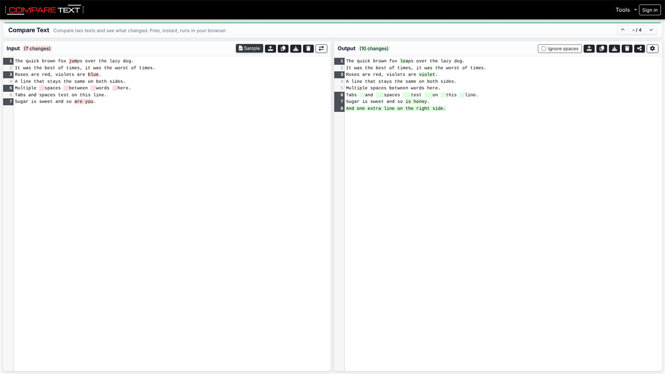The width and height of the screenshot is (665, 374).
Task: Clear the Input panel with trash icon
Action: [x=308, y=48]
